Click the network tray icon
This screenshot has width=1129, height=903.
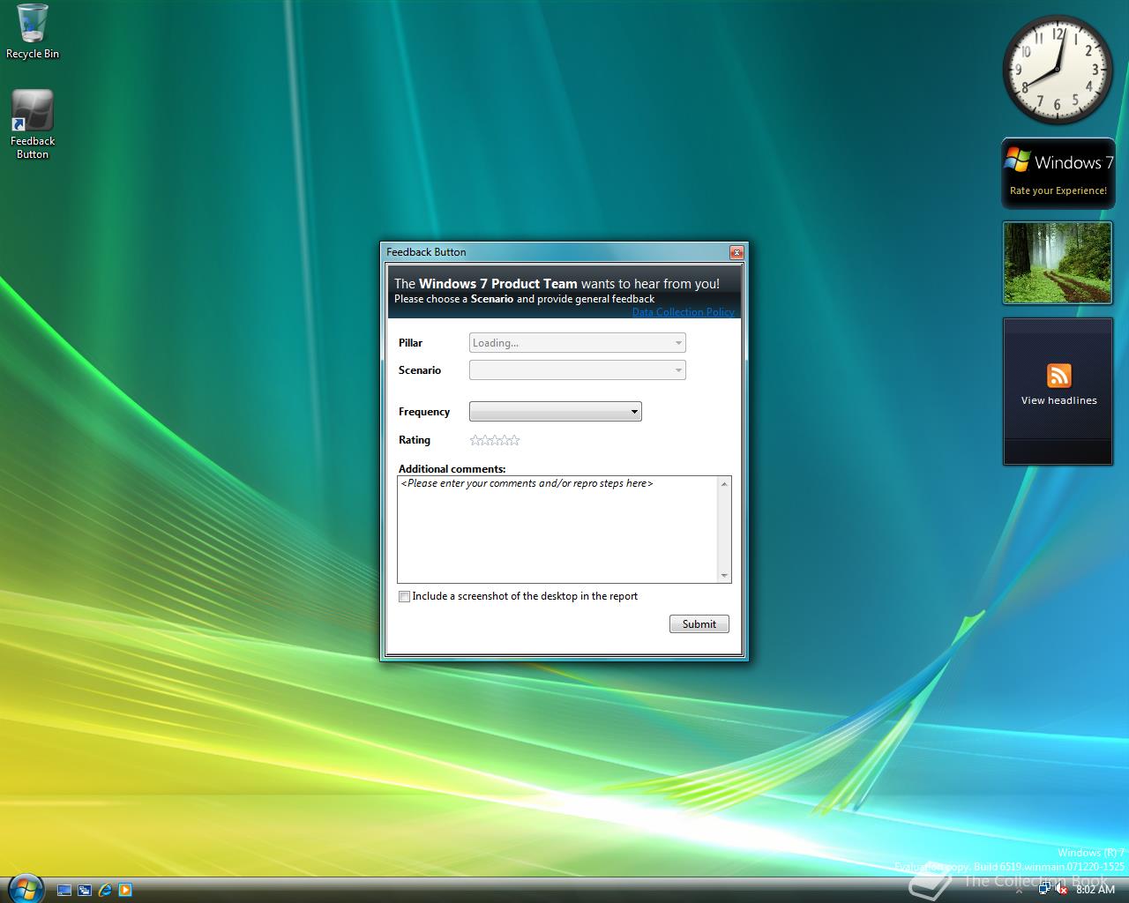[1044, 888]
